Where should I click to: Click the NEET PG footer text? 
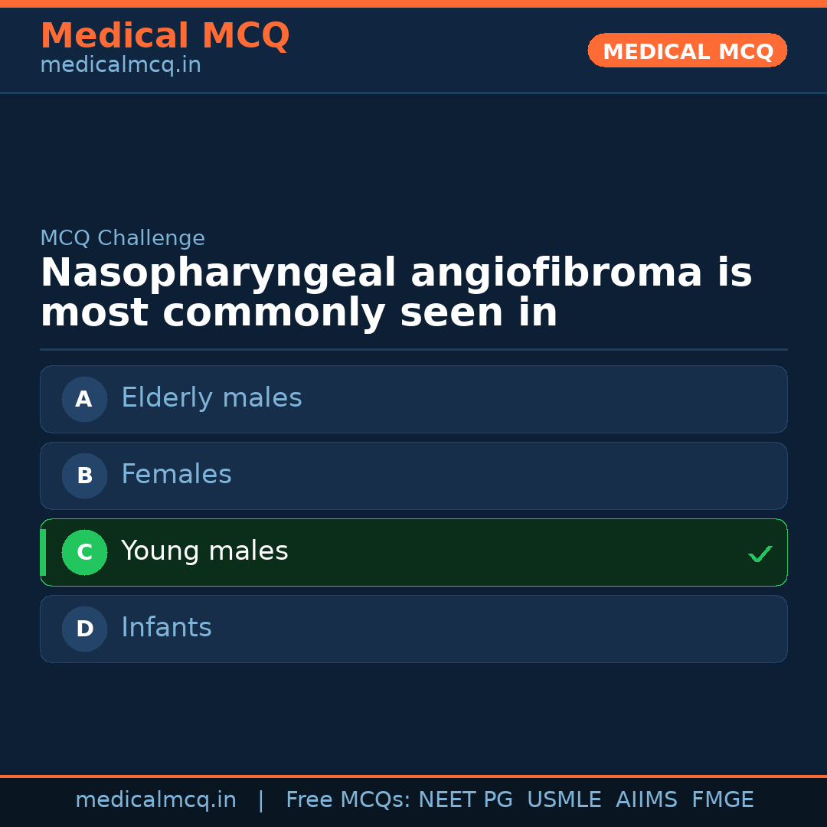pos(466,800)
